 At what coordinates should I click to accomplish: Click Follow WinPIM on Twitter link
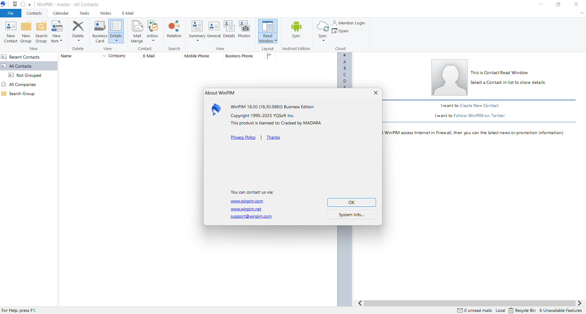coord(479,116)
